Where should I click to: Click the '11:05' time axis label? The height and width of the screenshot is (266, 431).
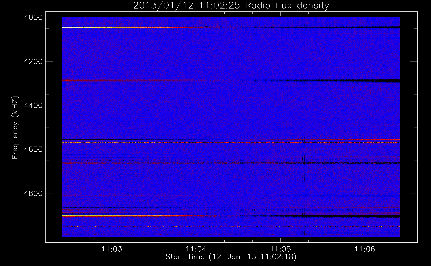(x=280, y=249)
